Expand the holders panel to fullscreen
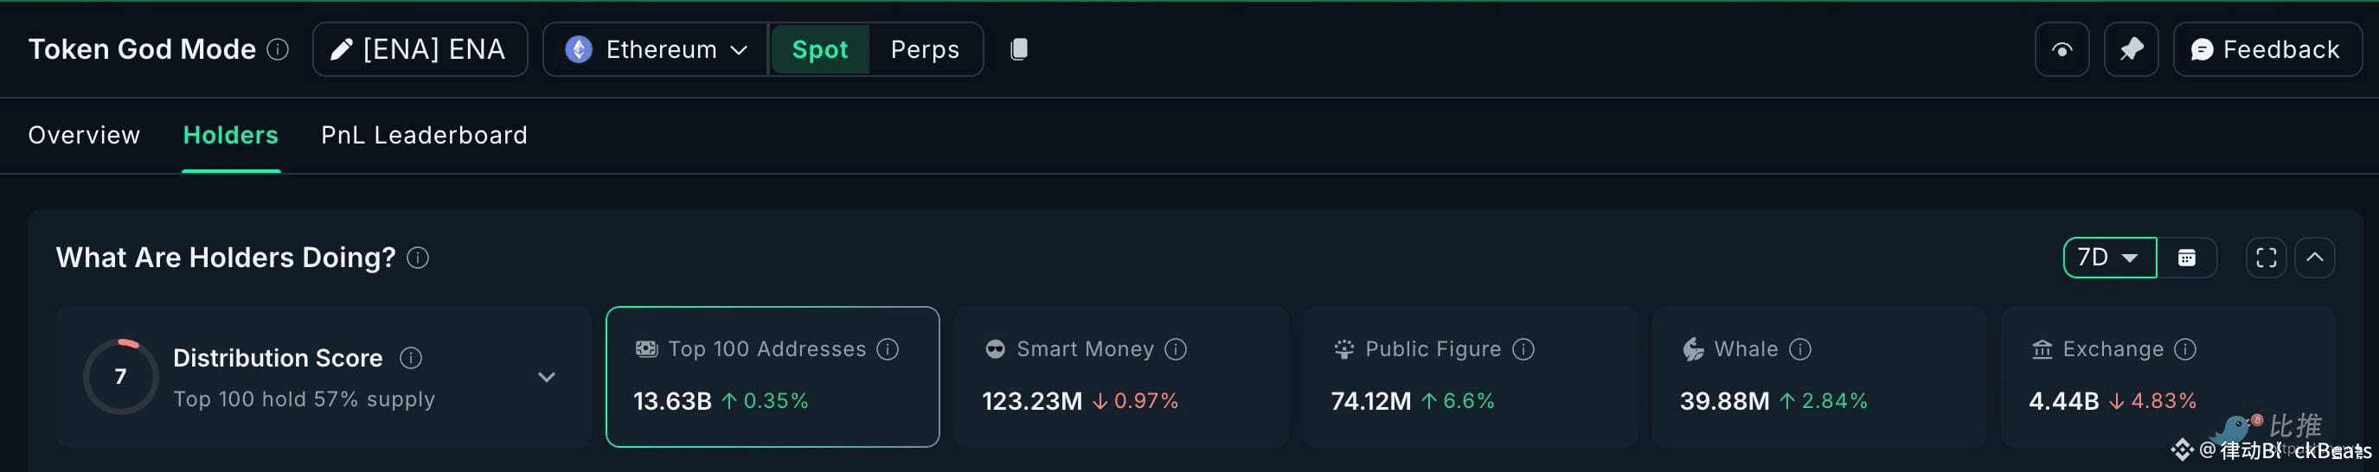This screenshot has width=2379, height=472. [2266, 258]
